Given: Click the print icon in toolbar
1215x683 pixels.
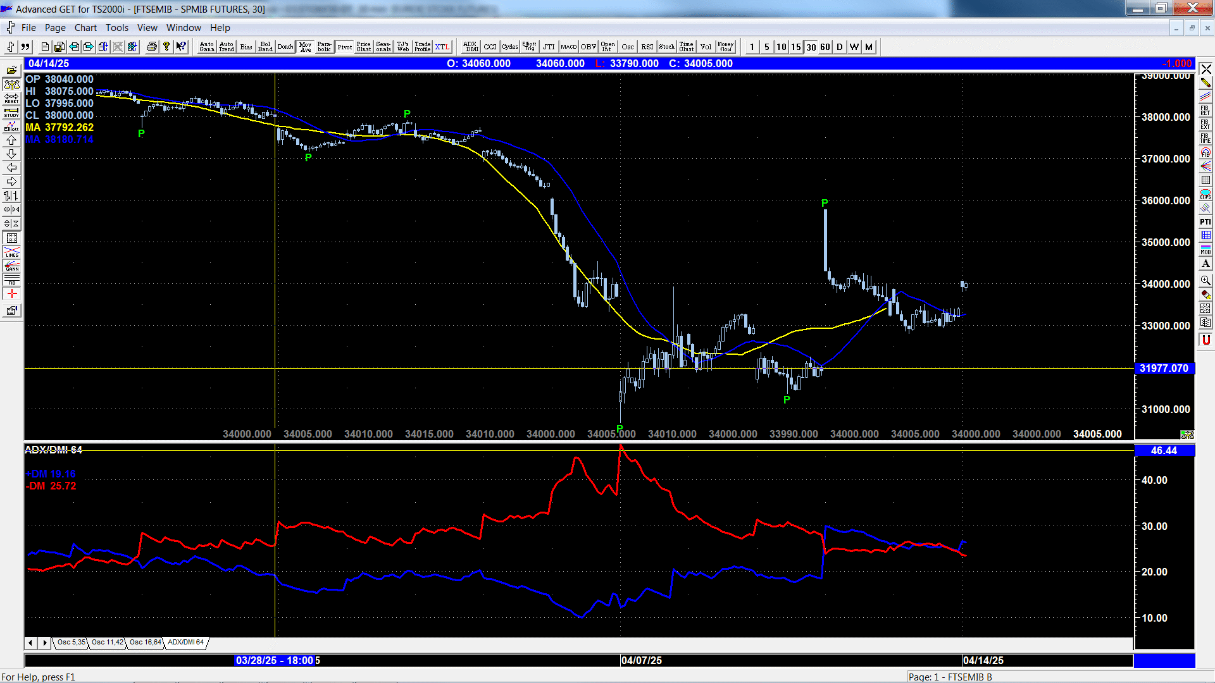Looking at the screenshot, I should click(x=151, y=47).
